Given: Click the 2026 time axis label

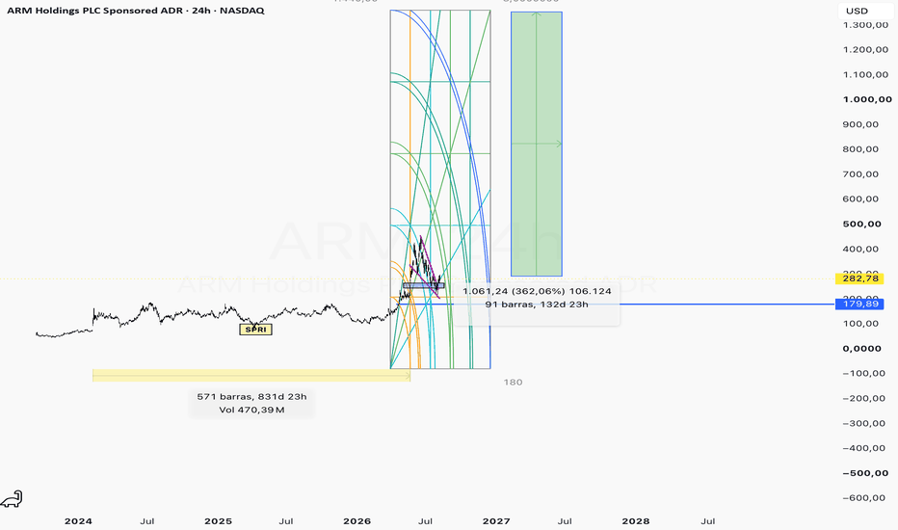Looking at the screenshot, I should [x=357, y=520].
